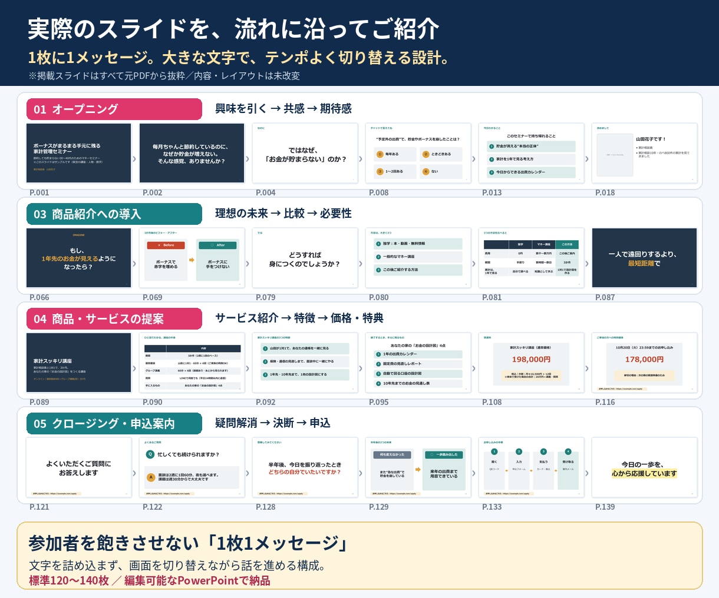The height and width of the screenshot is (598, 719).
Task: Select the P.129 two futures comparison slide
Action: (418, 467)
